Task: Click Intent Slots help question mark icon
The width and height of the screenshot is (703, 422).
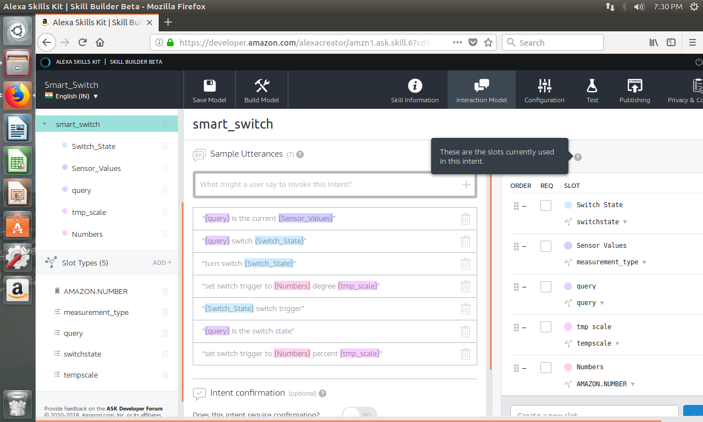Action: pos(578,157)
